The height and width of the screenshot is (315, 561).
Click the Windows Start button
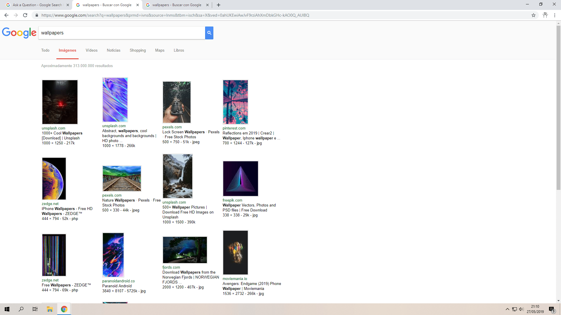coord(7,309)
